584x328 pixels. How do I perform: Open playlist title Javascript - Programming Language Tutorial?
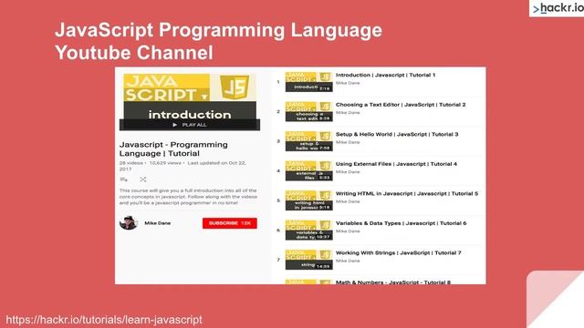pos(173,149)
